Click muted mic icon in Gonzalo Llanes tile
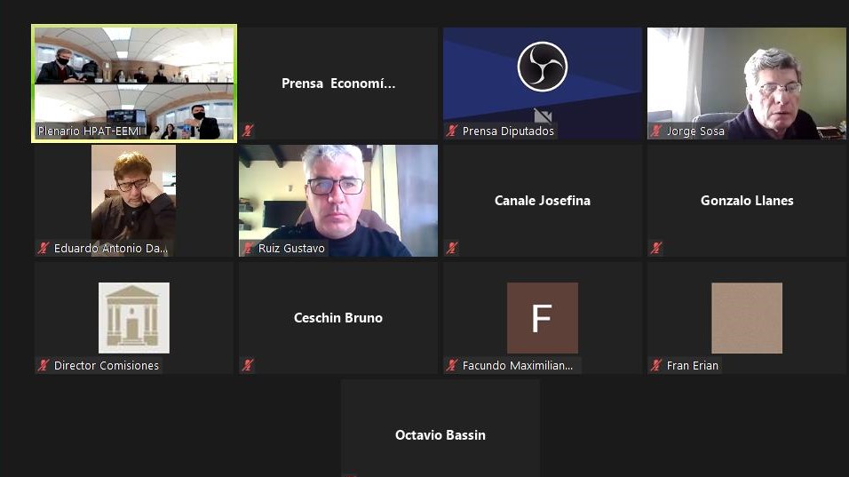 point(656,248)
